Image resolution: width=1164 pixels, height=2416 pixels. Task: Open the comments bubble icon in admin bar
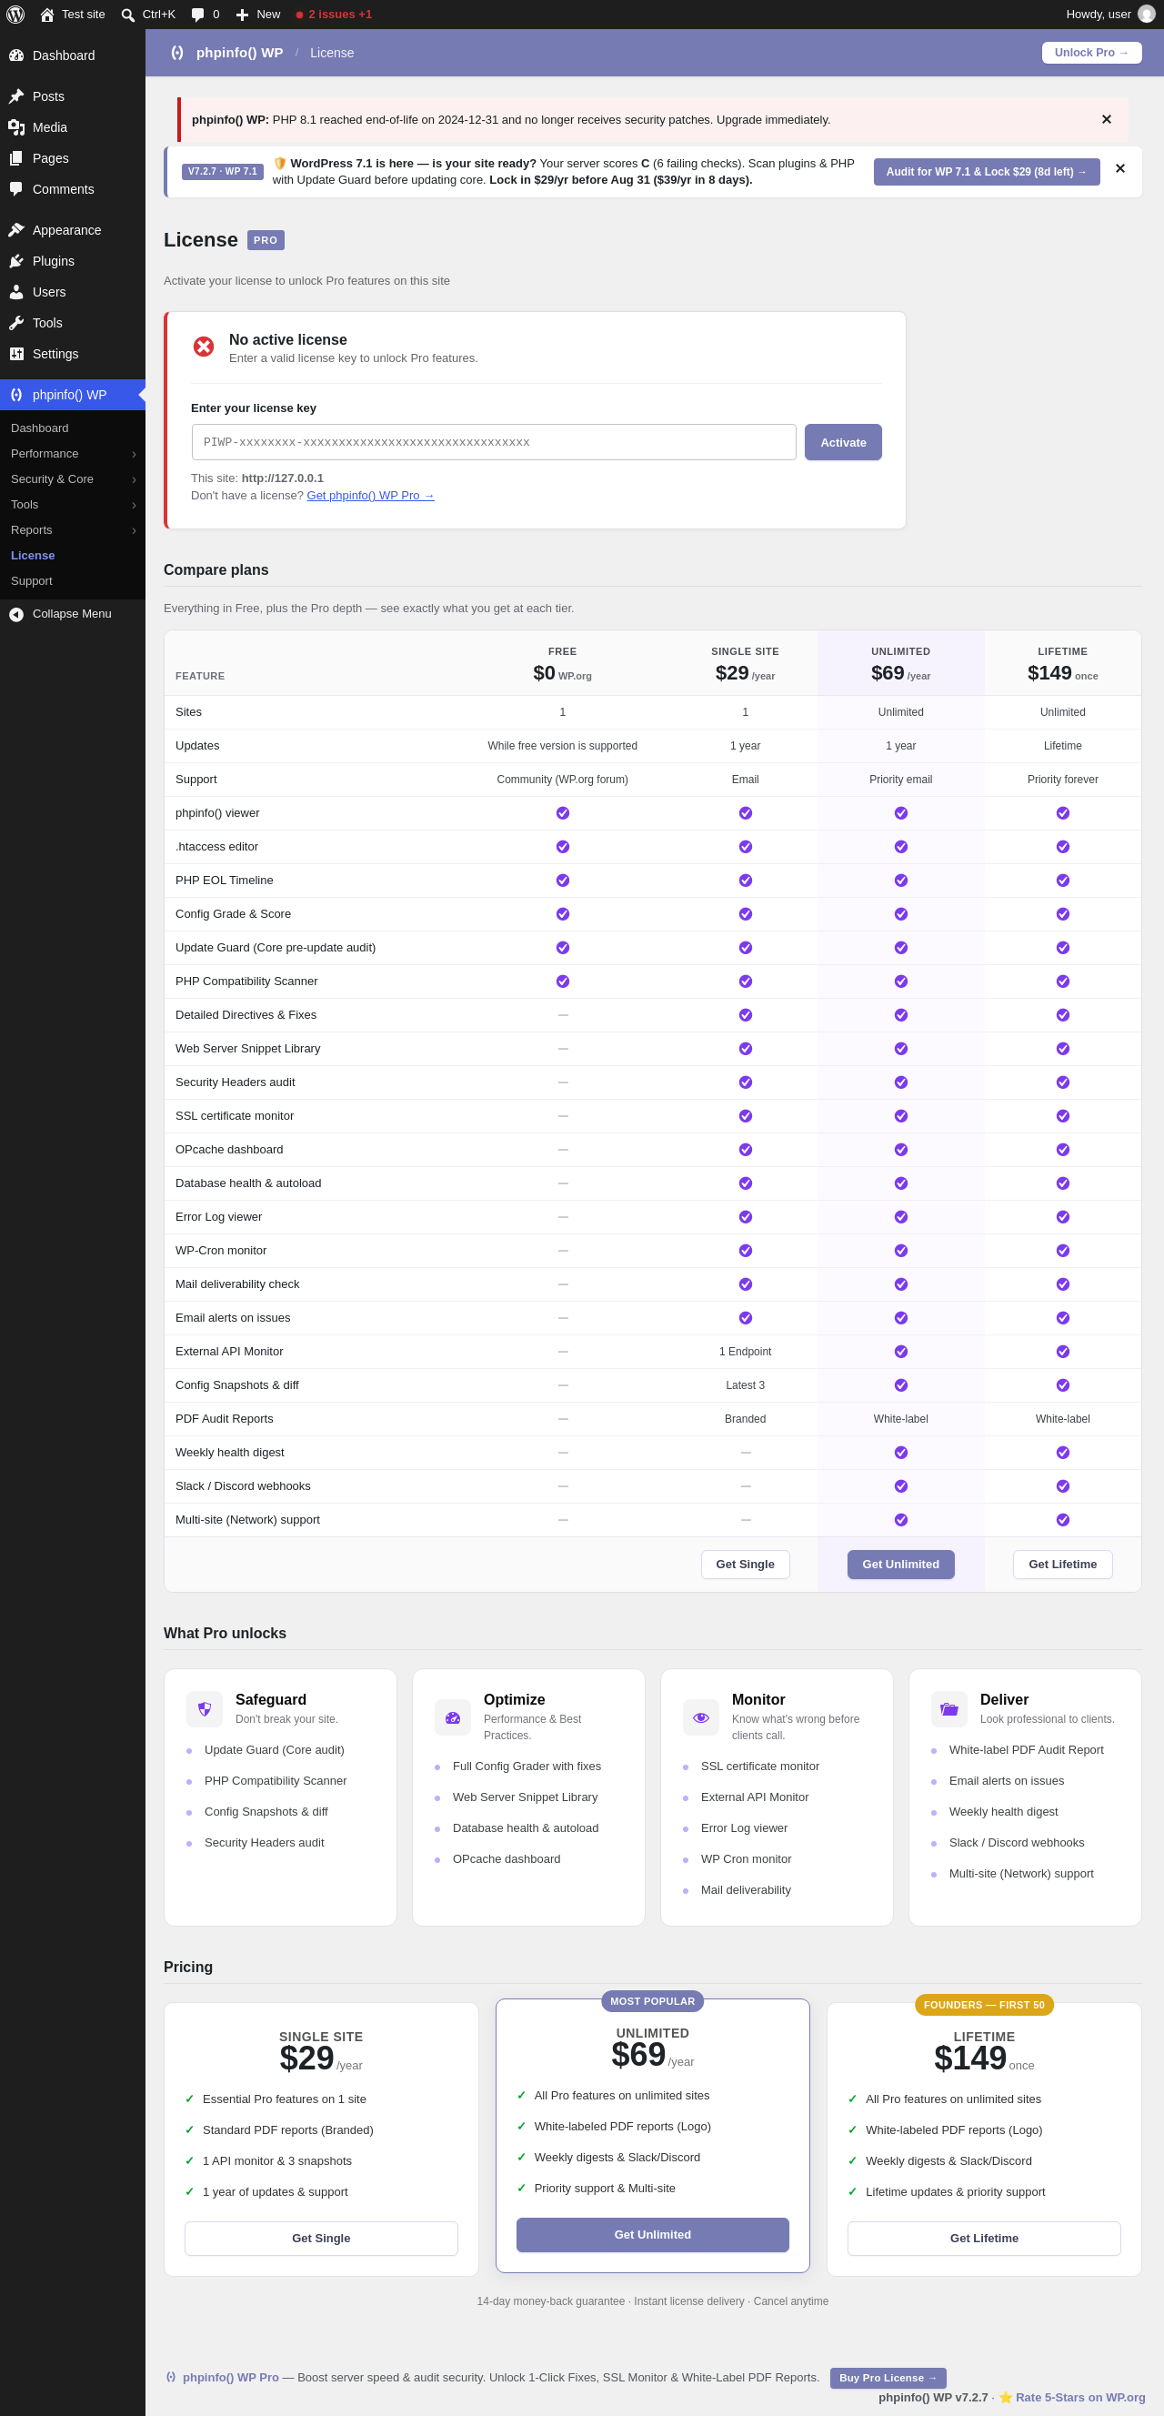198,15
